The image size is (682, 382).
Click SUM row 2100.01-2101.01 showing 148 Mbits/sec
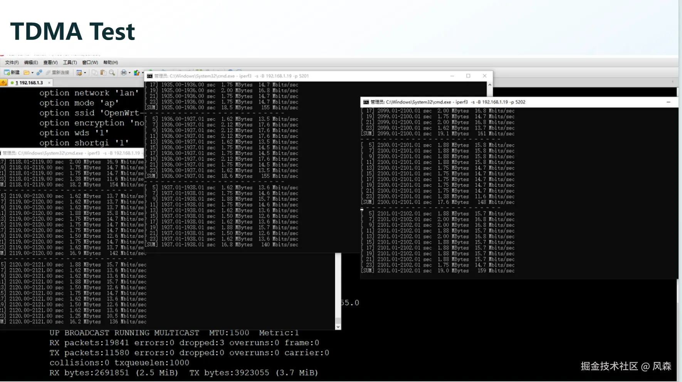438,202
